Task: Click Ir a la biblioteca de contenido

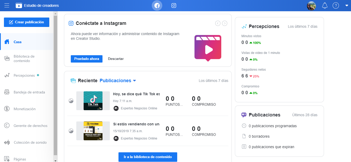Action: 148,157
